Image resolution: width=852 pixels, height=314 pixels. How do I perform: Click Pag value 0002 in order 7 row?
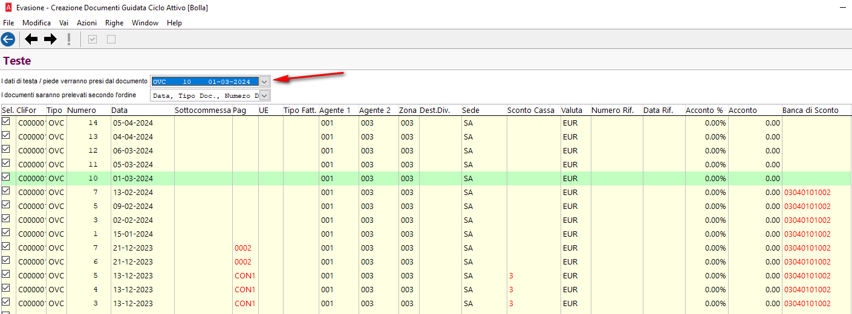pos(243,248)
